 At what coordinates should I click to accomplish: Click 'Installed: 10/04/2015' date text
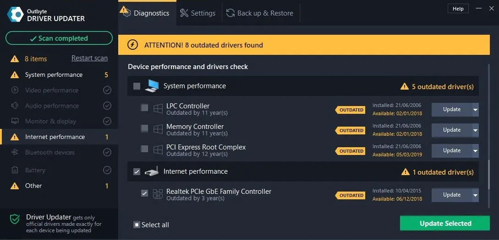click(x=397, y=191)
